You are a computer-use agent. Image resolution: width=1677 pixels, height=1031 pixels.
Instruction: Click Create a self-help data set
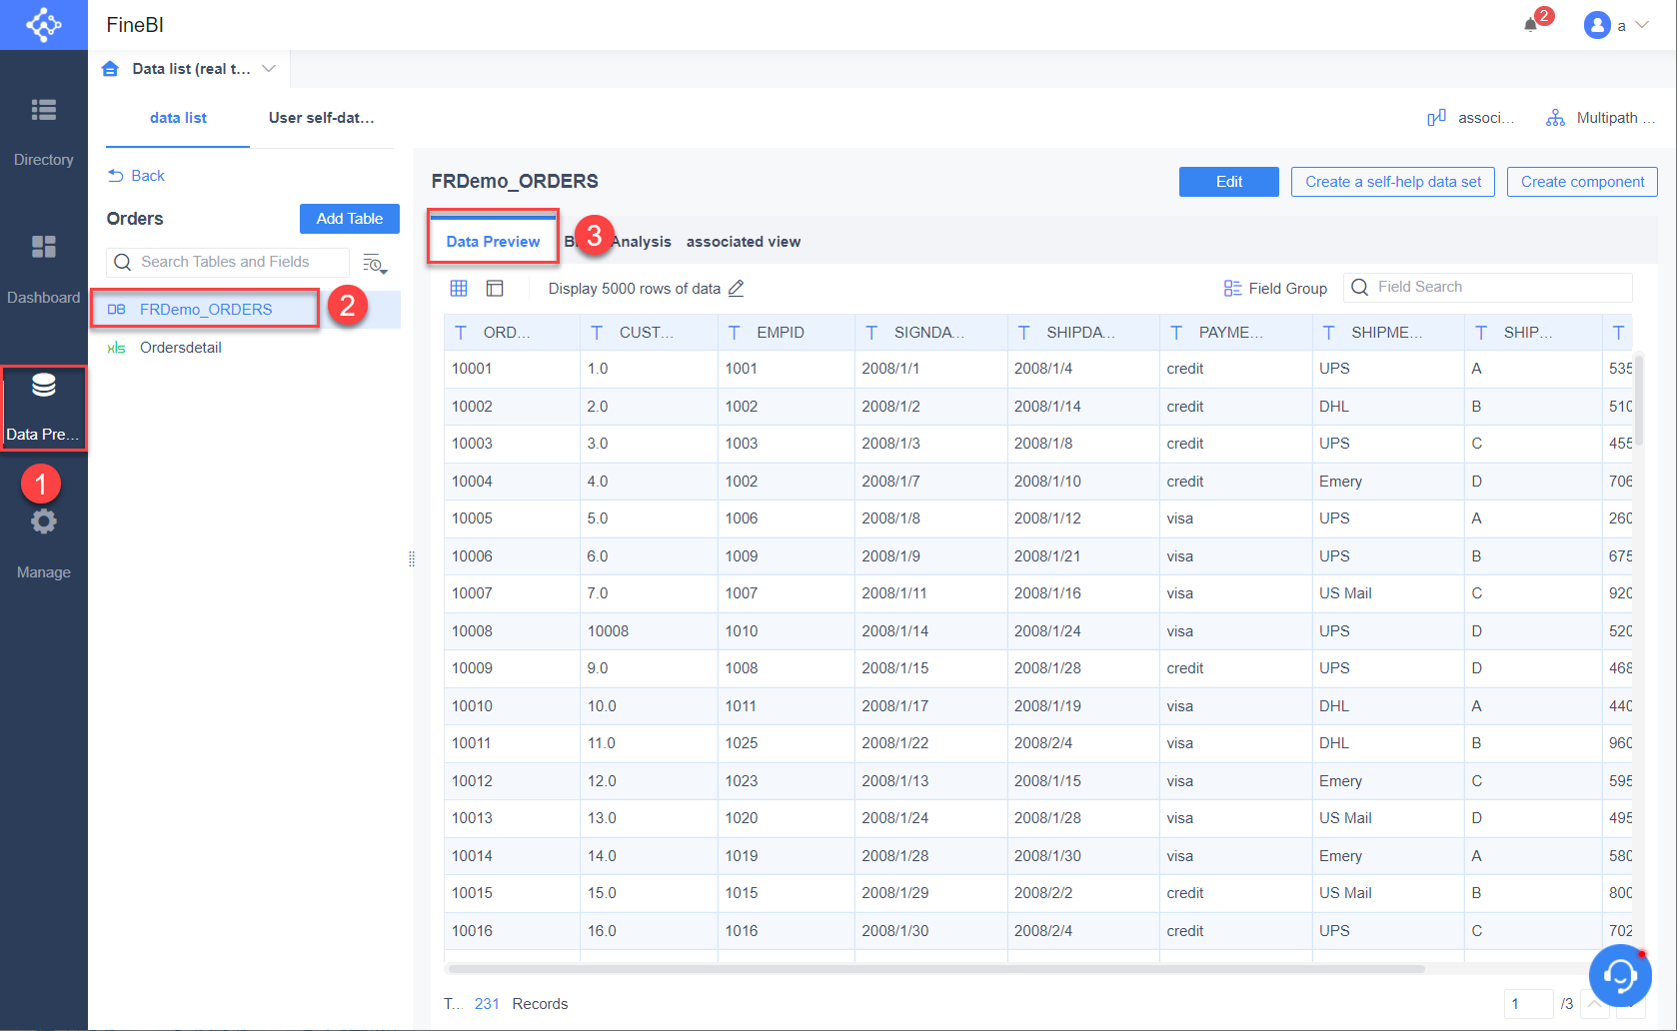(1393, 182)
